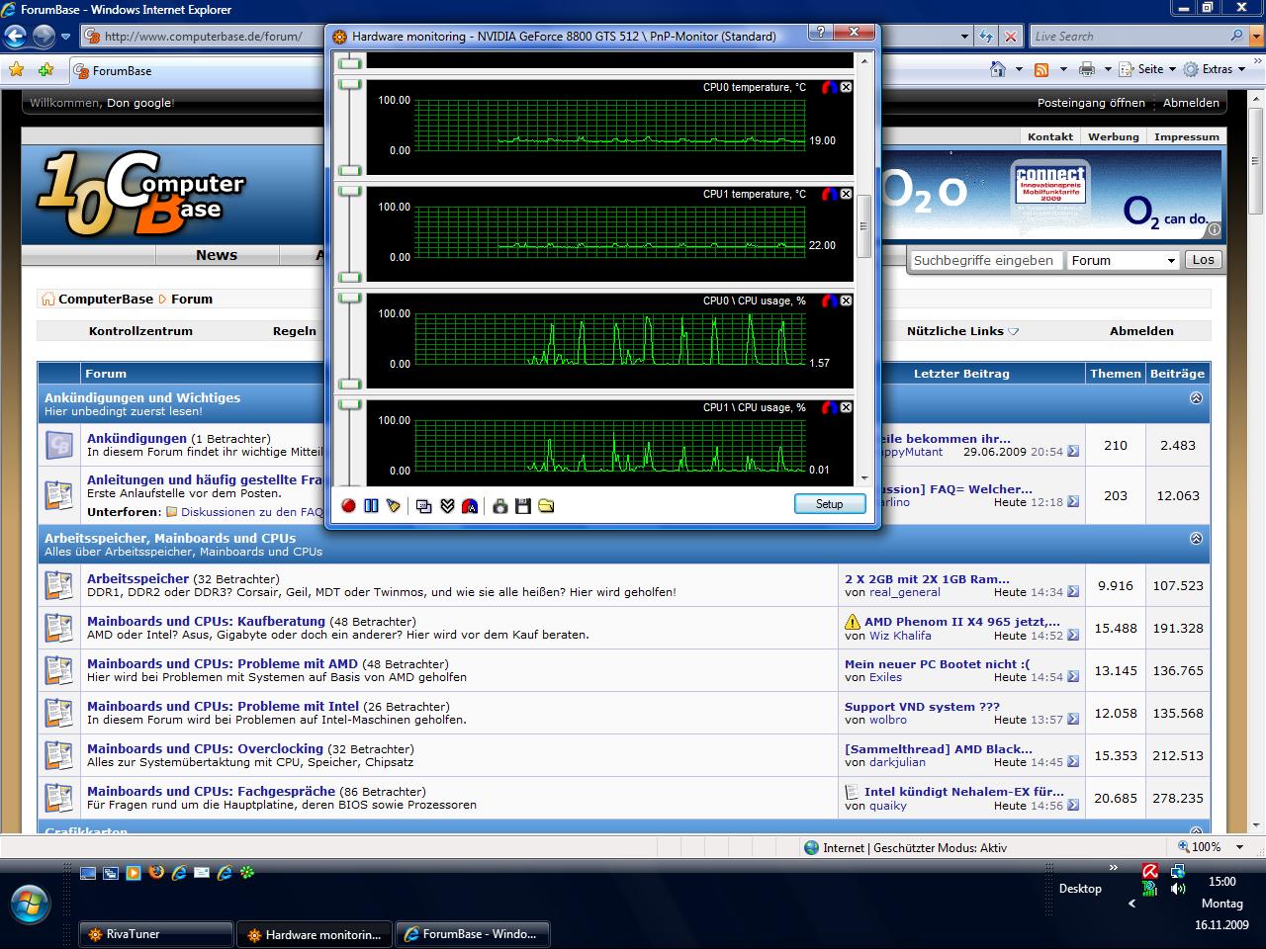Click the Internet Explorer forward button

(44, 37)
